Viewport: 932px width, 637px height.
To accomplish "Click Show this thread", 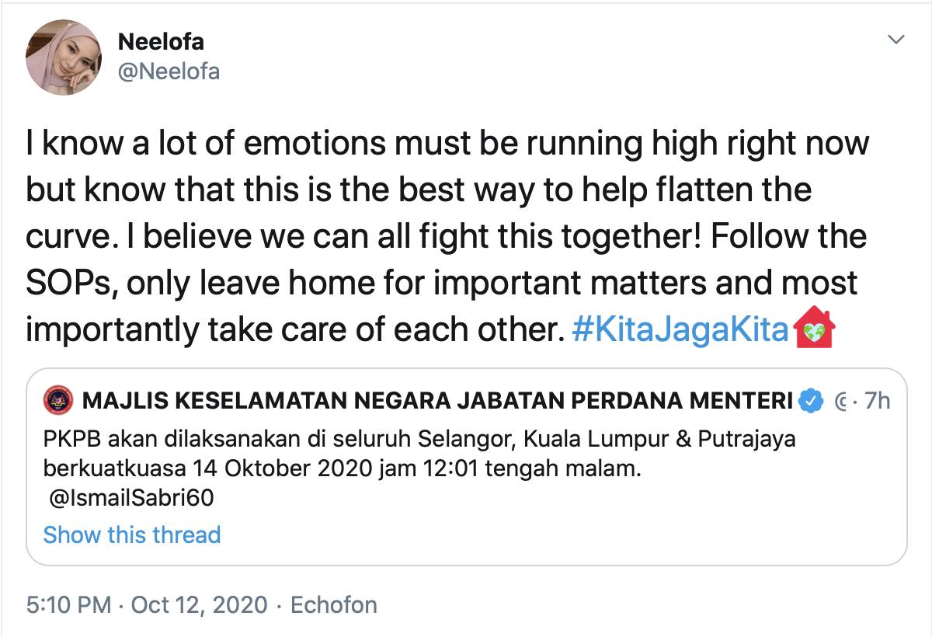I will (x=132, y=534).
